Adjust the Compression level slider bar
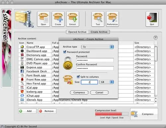Screen dimensions: 166x128 [112, 114]
